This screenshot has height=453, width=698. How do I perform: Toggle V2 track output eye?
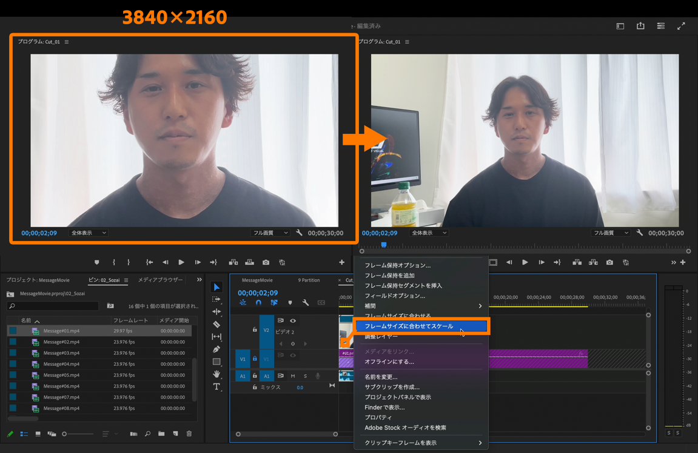tap(293, 320)
